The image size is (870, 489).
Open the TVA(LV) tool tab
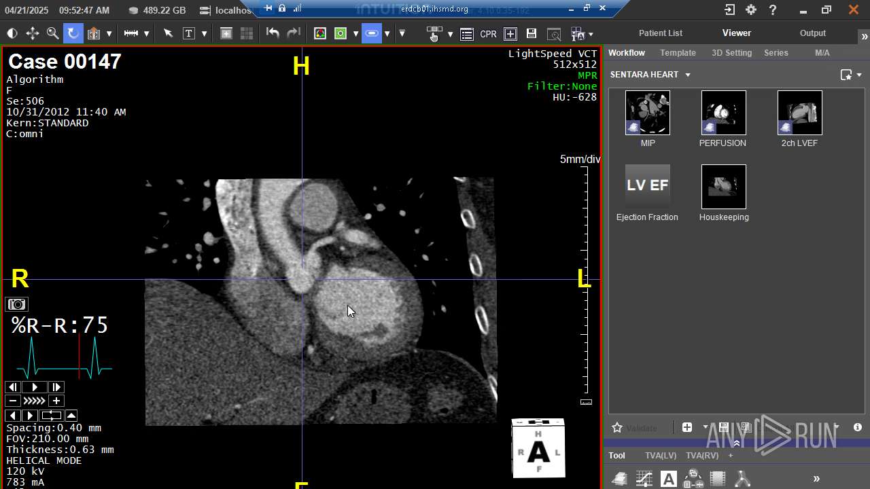[661, 456]
